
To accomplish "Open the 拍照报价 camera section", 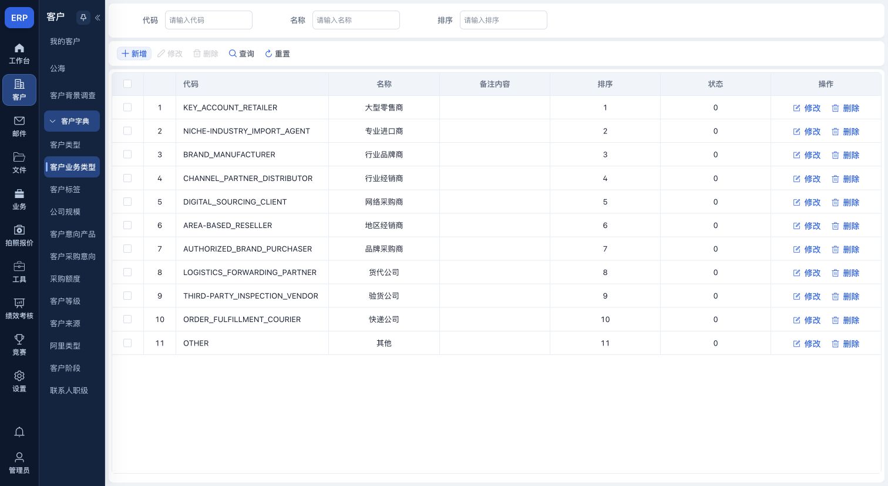I will (19, 236).
